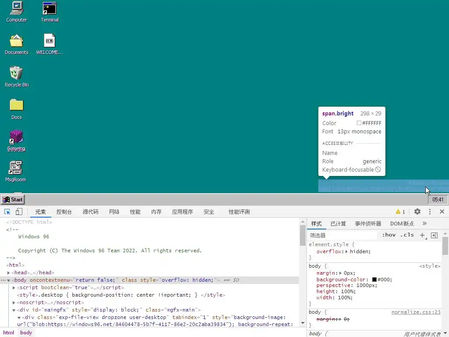Click the elements panel scrollbar thumb
This screenshot has width=449, height=337.
click(303, 236)
